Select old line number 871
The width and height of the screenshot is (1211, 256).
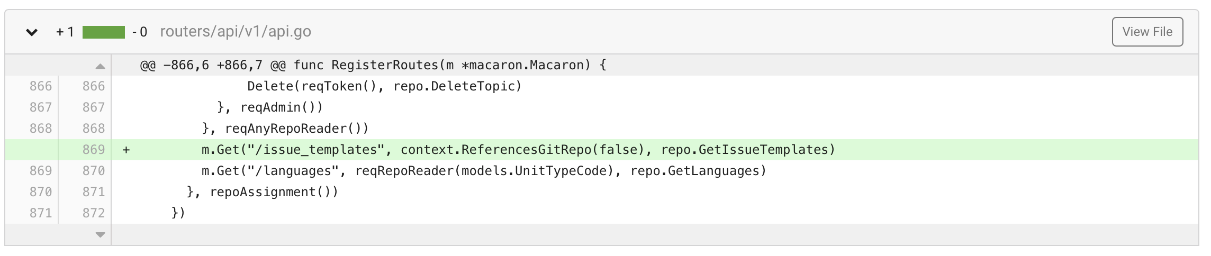tap(41, 213)
